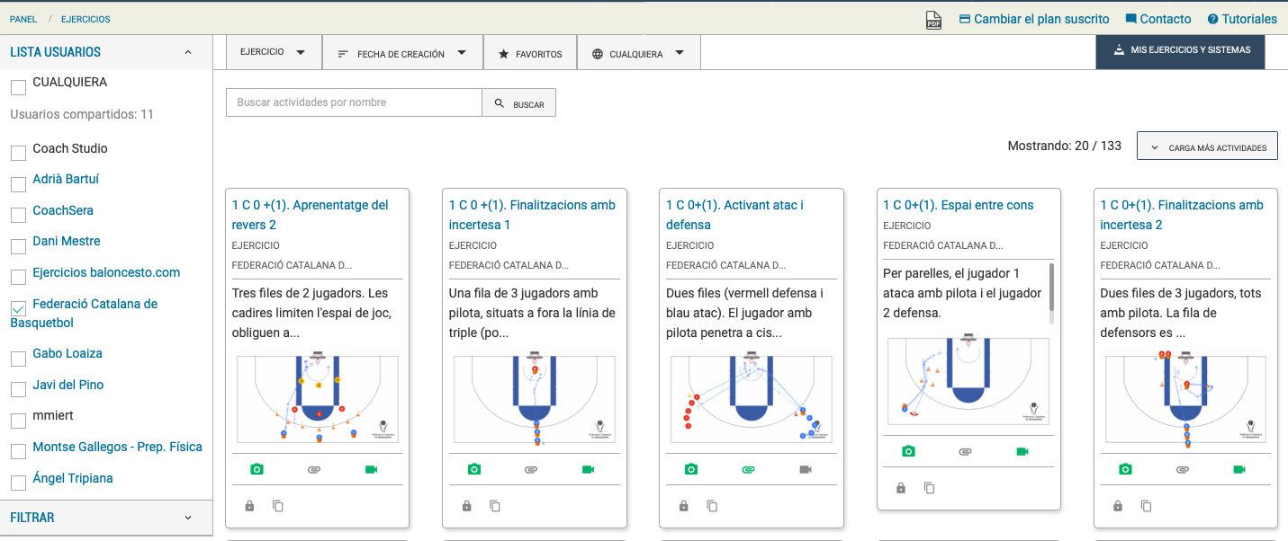Expand the FILTRAR section
Image resolution: width=1288 pixels, height=541 pixels.
pyautogui.click(x=106, y=518)
